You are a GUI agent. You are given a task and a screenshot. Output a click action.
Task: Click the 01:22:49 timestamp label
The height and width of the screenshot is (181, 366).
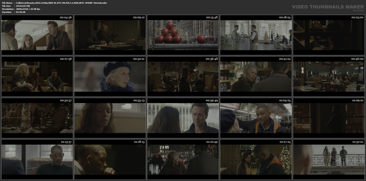coord(212,142)
